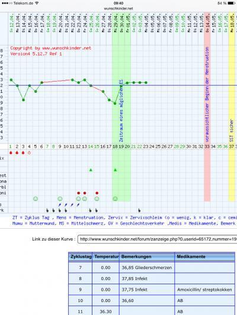Click the medication pen icon on cycle day 12
The height and width of the screenshot is (315, 237).
pos(78,205)
